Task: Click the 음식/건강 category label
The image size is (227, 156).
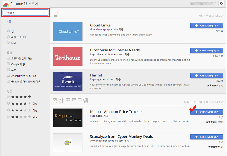Action: click(x=218, y=56)
